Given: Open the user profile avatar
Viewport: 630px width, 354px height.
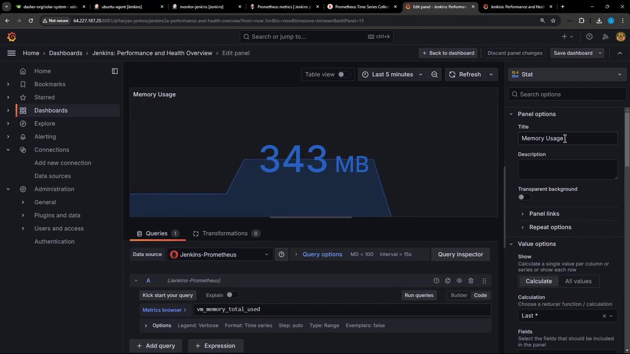Looking at the screenshot, I should (x=620, y=36).
